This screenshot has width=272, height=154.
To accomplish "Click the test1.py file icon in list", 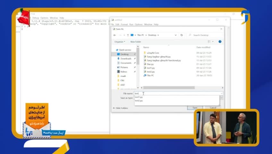I will 145,68.
